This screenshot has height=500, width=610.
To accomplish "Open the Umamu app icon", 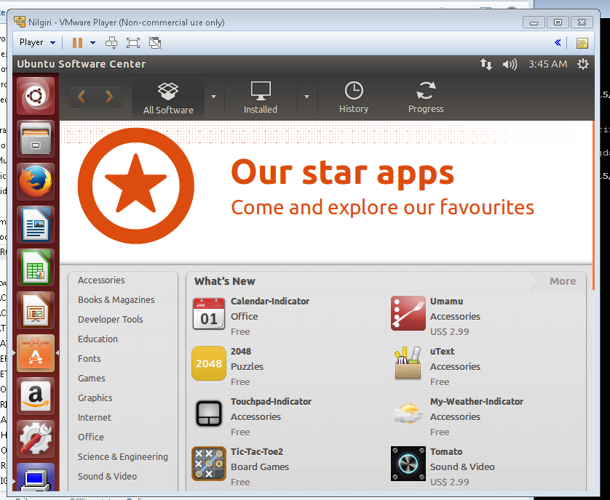I will [x=408, y=313].
